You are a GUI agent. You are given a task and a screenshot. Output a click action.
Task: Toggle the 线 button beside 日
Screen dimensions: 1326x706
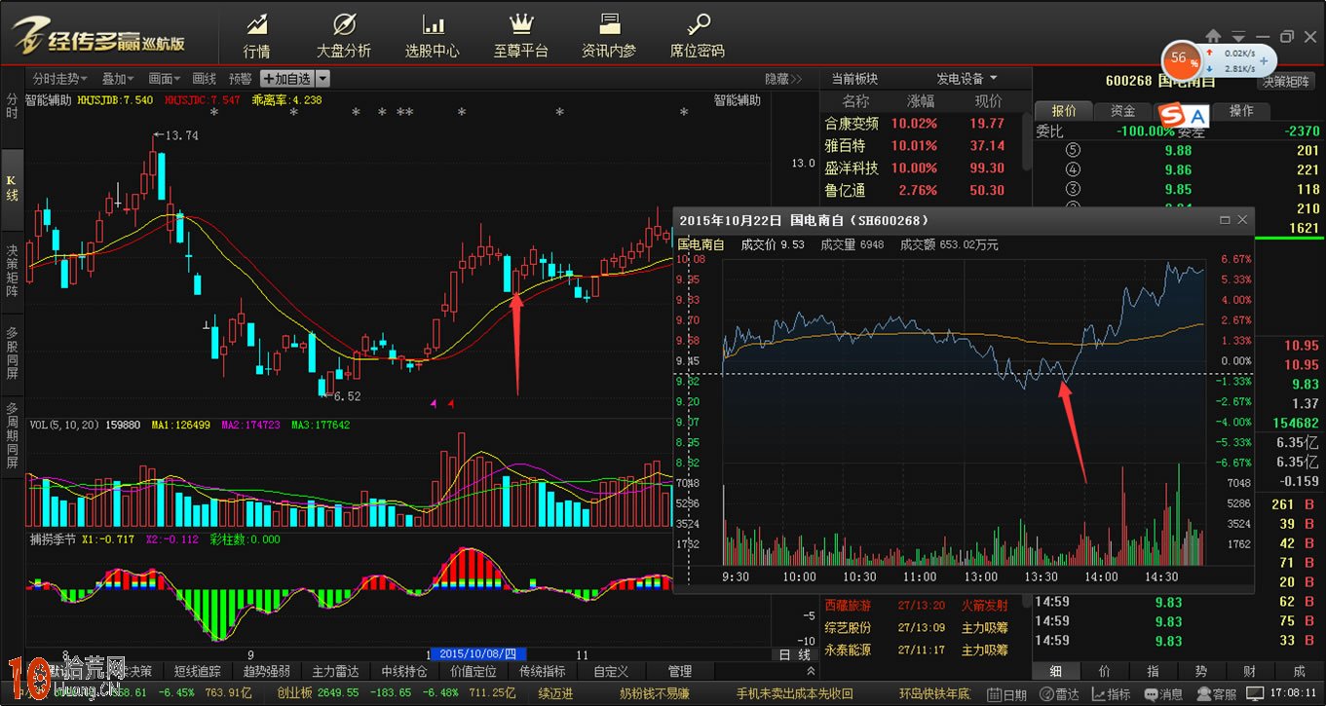point(805,655)
